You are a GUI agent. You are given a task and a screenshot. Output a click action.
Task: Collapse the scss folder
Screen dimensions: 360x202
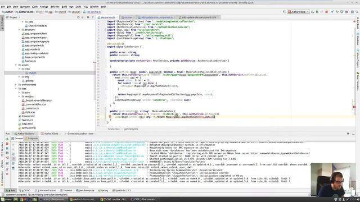click(16, 89)
